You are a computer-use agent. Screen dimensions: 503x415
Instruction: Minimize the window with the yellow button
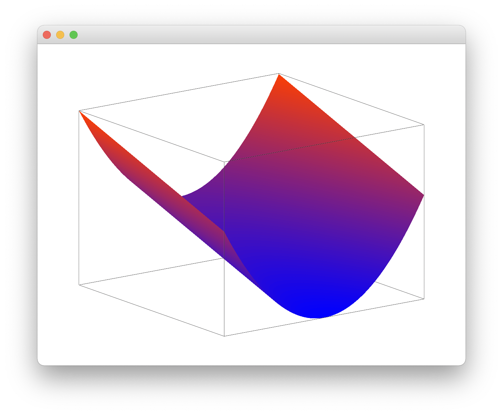[x=60, y=35]
